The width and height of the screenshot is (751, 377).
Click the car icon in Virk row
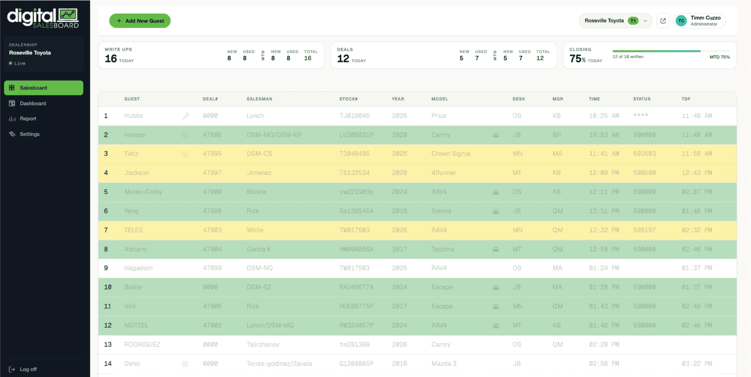(x=496, y=307)
